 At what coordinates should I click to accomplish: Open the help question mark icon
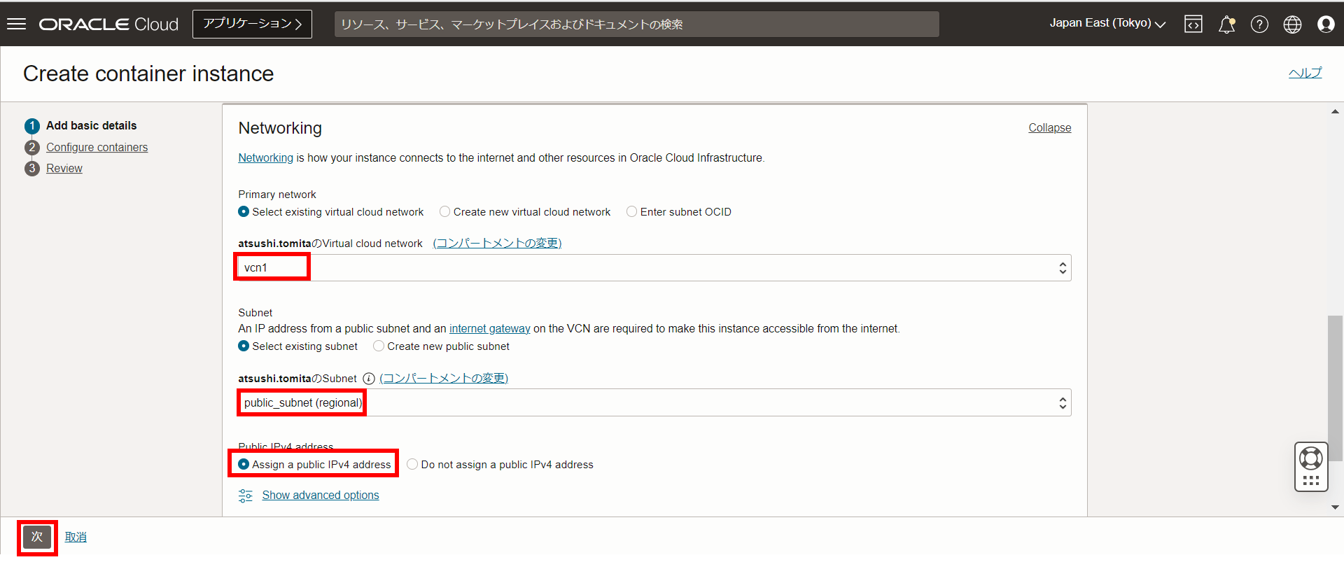click(1259, 24)
